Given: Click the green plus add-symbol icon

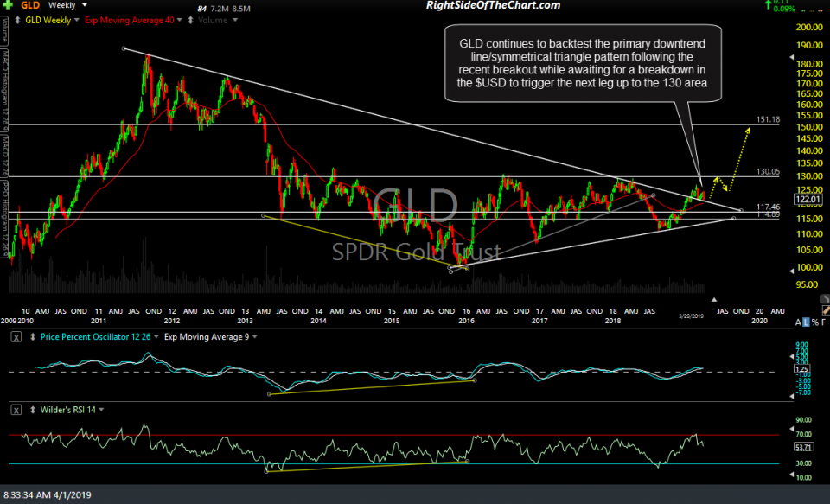Looking at the screenshot, I should click(x=7, y=4).
